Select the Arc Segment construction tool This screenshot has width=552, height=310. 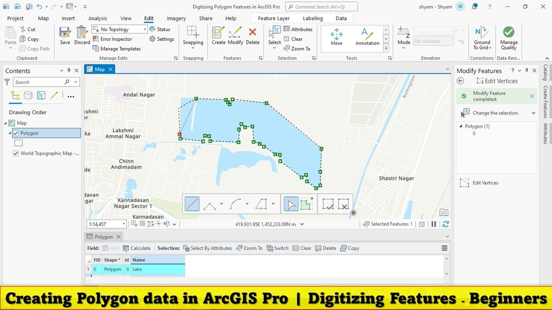click(235, 204)
